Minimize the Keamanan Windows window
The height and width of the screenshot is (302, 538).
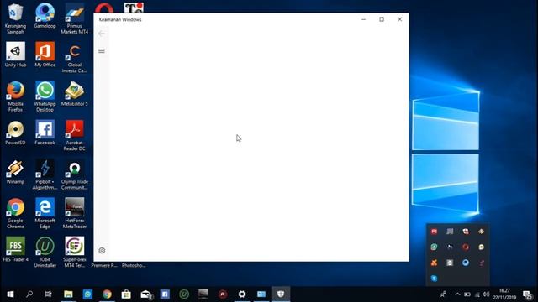coord(363,19)
